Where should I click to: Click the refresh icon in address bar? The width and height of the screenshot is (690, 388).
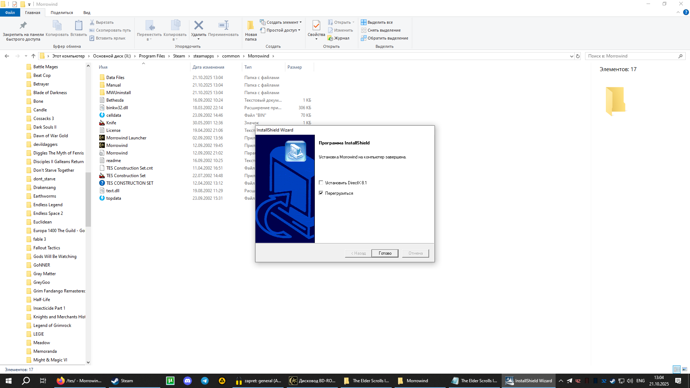click(578, 56)
